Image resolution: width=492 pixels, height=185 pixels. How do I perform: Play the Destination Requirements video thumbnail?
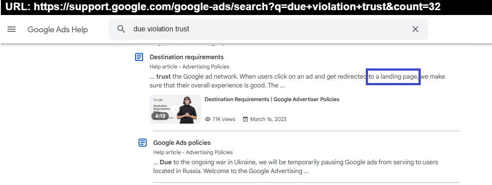tap(175, 109)
